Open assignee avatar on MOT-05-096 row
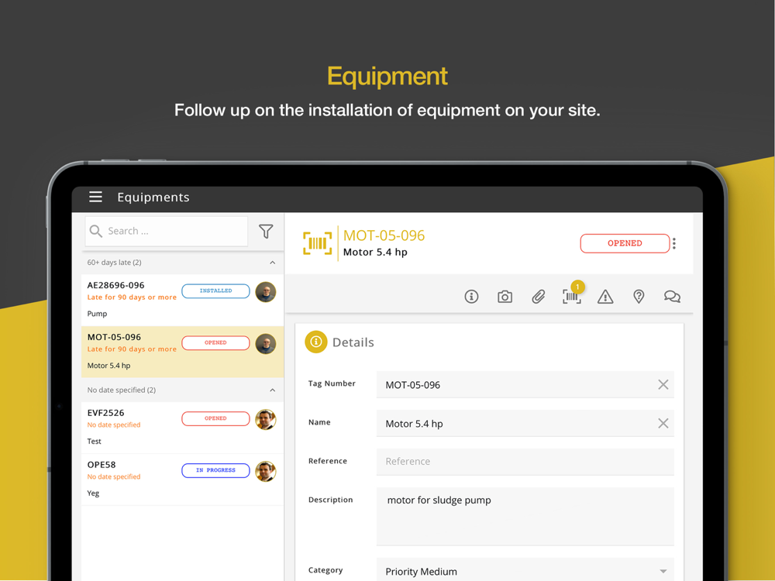Viewport: 775px width, 581px height. click(265, 344)
